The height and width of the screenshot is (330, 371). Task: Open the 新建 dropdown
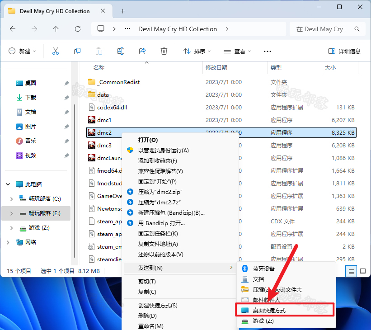click(x=22, y=51)
